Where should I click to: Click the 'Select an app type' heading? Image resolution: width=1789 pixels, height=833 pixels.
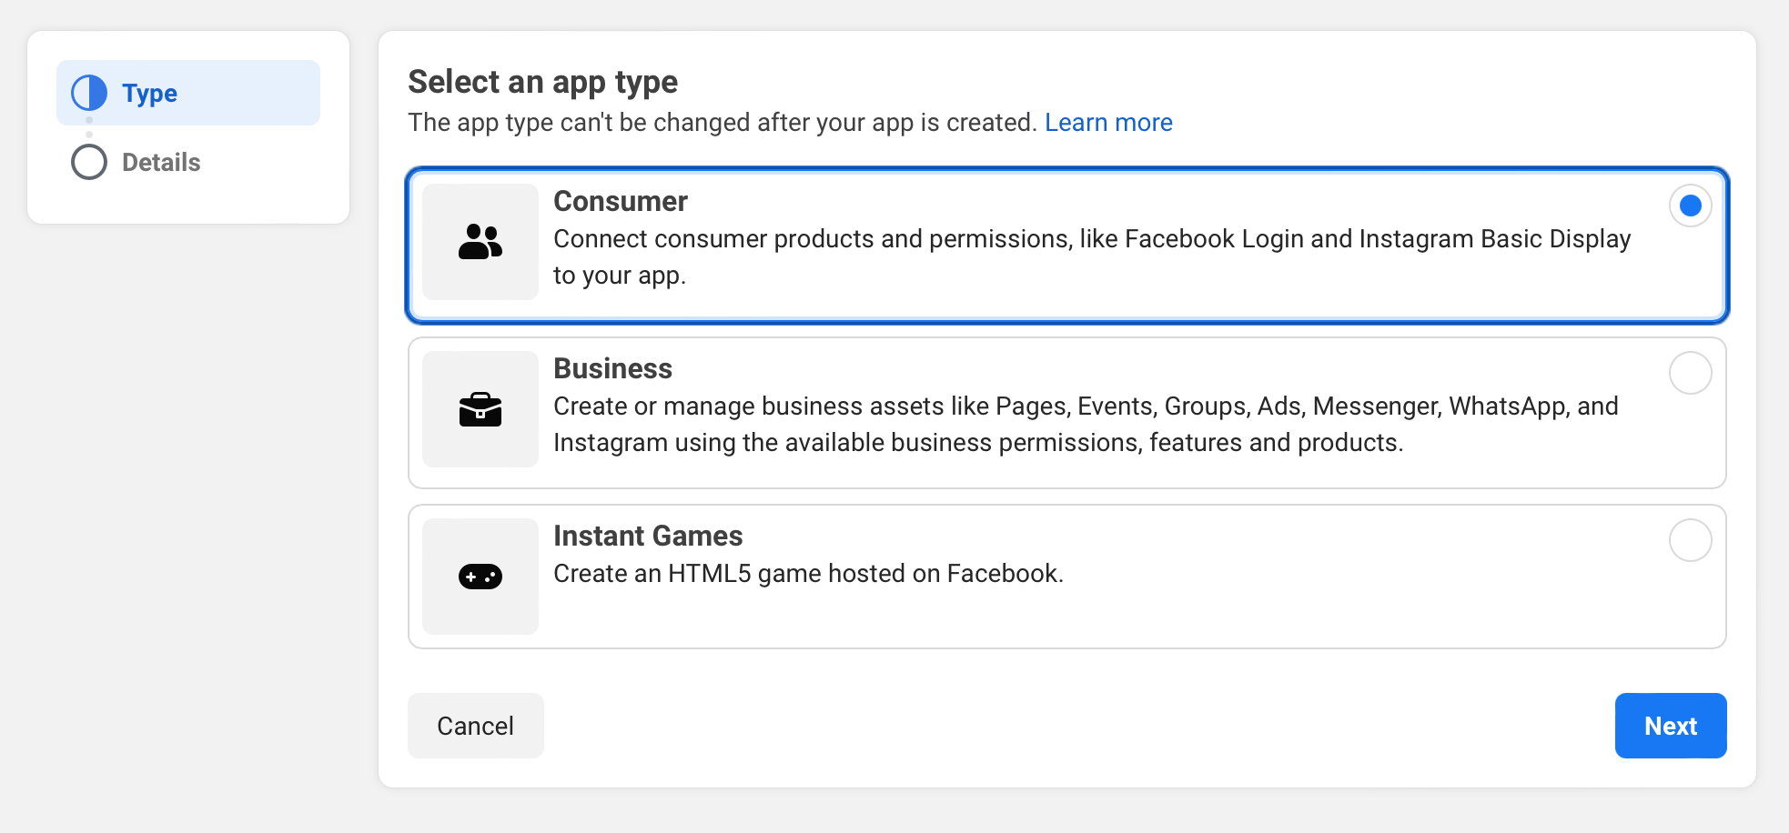tap(542, 82)
